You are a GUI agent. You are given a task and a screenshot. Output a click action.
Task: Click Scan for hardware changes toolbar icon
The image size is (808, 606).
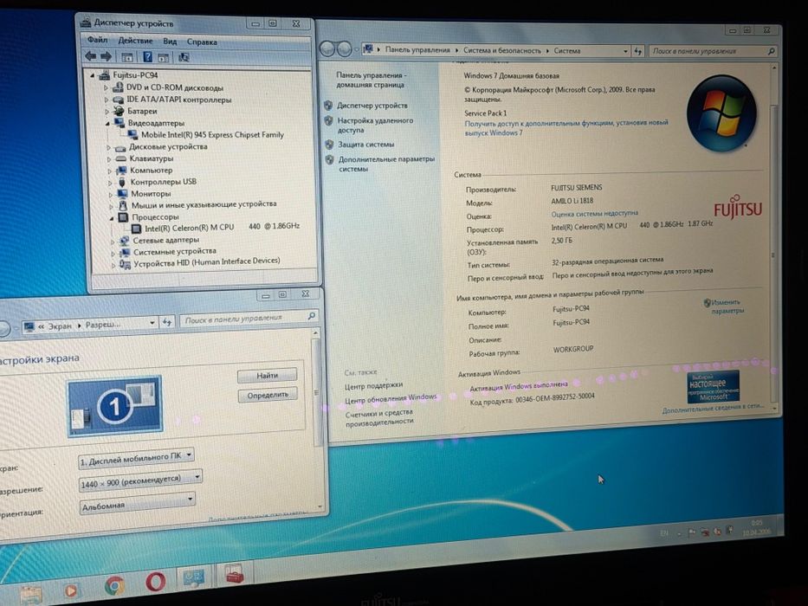click(x=184, y=57)
